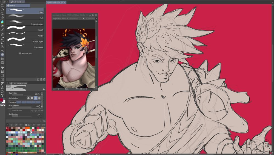Expand the Anti-aliasing options dropdown
Screen dimensions: 274x155
[x=42, y=98]
